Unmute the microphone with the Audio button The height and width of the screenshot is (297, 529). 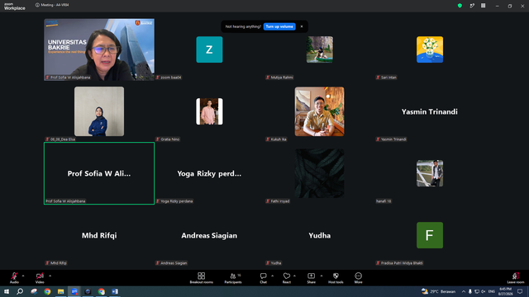(14, 278)
